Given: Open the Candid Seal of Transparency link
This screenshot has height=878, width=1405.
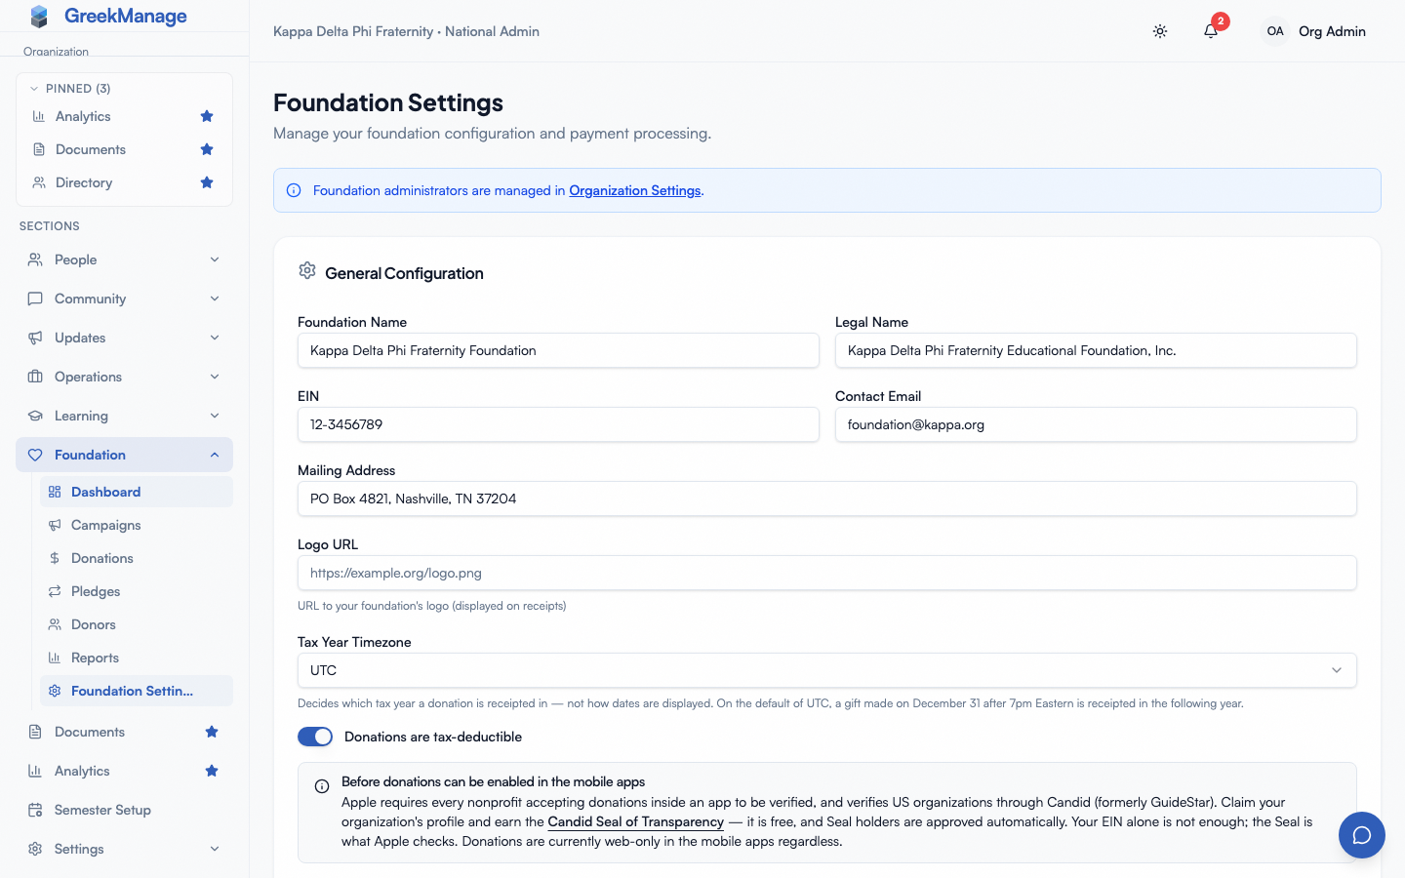Looking at the screenshot, I should (x=636, y=821).
